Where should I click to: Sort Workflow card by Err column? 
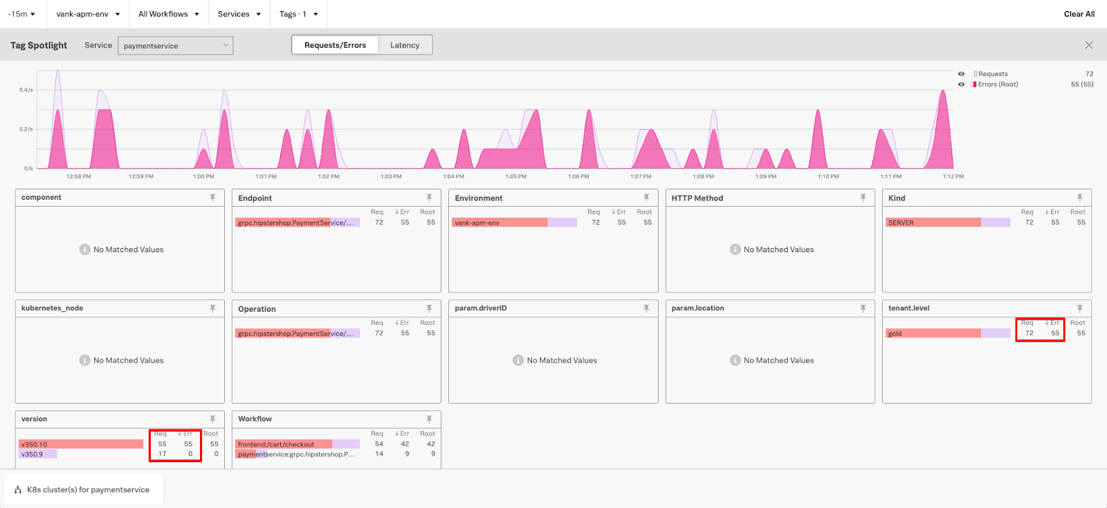click(402, 434)
